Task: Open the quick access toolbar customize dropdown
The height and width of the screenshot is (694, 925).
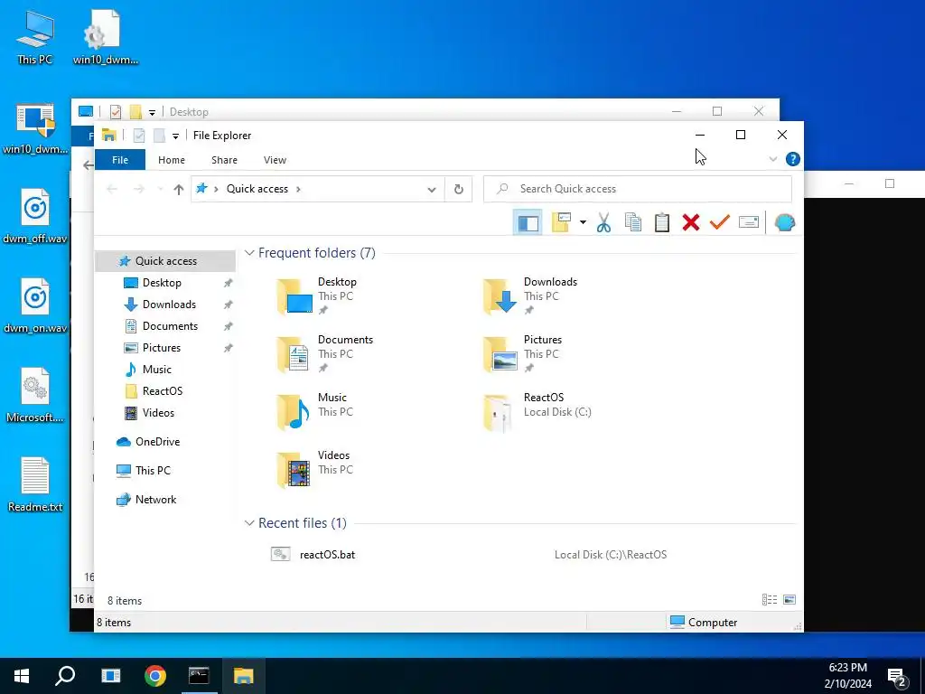Action: pyautogui.click(x=176, y=136)
